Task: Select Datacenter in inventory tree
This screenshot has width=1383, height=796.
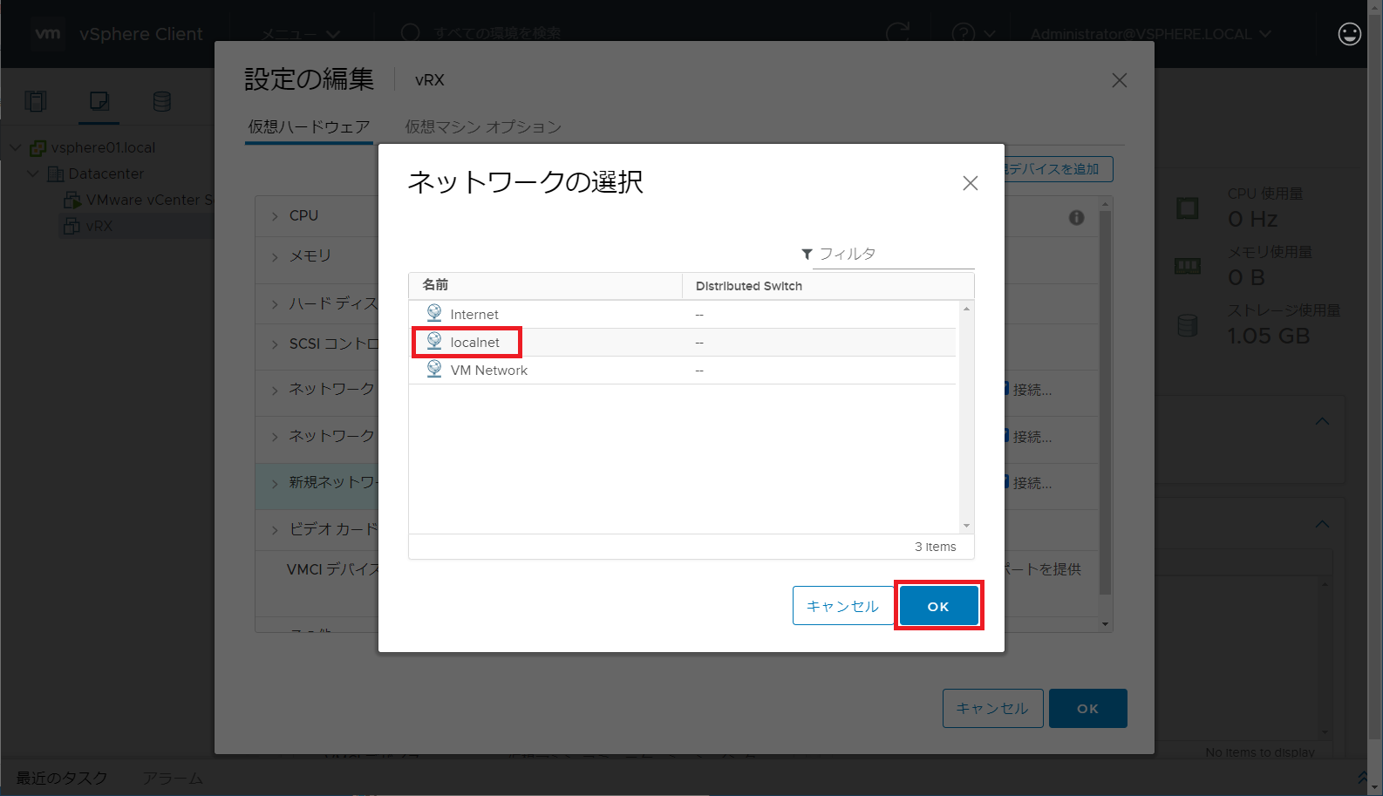Action: point(106,174)
